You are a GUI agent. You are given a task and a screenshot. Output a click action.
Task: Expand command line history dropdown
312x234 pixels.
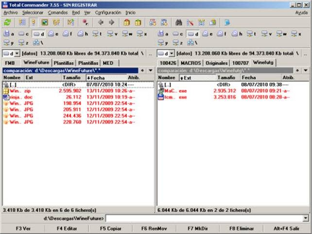point(306,218)
